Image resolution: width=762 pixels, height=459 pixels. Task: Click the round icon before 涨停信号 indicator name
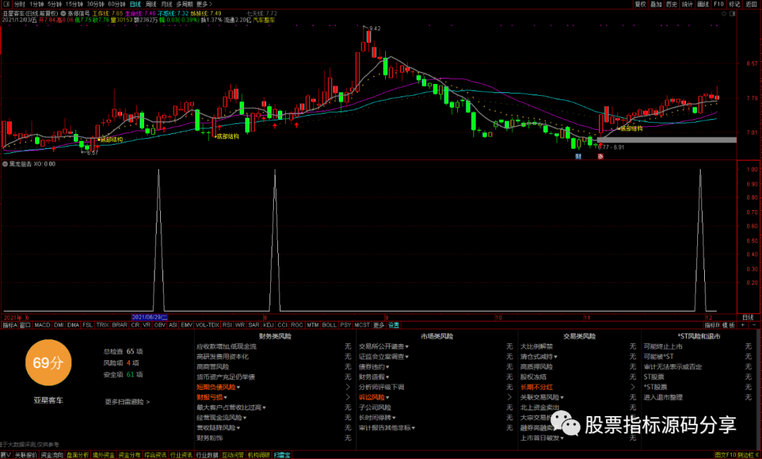coord(64,13)
